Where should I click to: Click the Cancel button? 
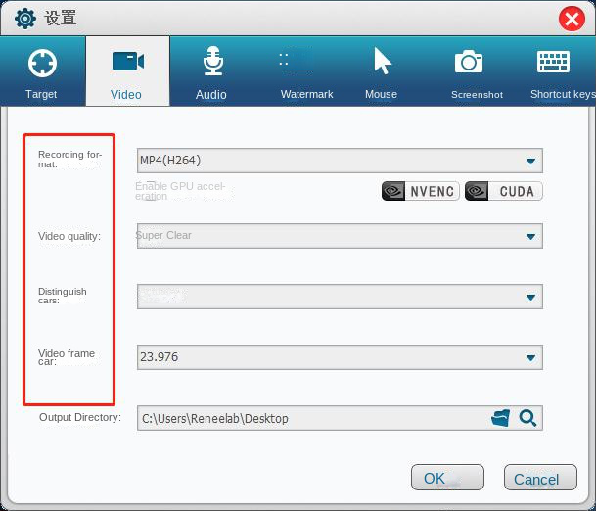pyautogui.click(x=540, y=478)
